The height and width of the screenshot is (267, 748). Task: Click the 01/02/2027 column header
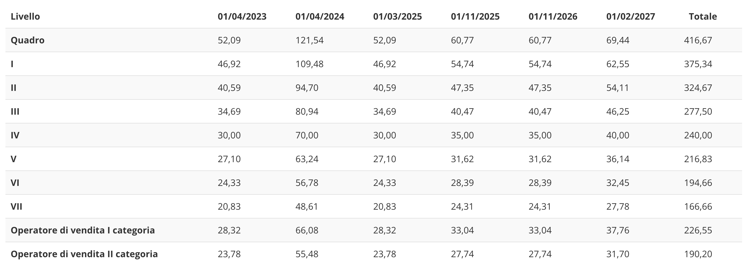(630, 17)
